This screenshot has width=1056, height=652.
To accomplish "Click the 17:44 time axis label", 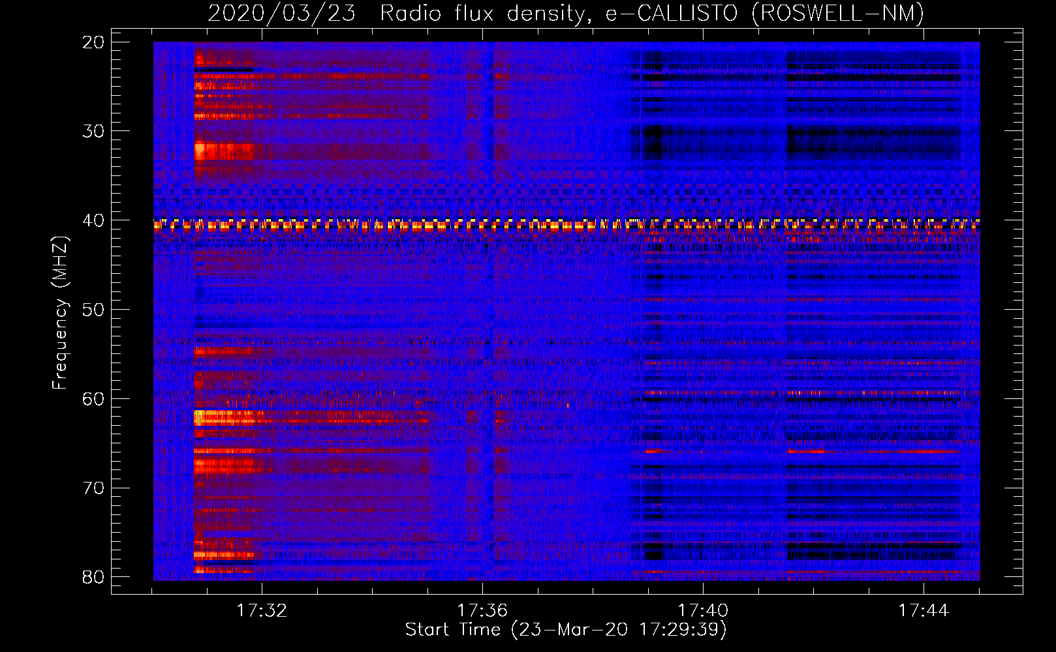I will click(924, 610).
